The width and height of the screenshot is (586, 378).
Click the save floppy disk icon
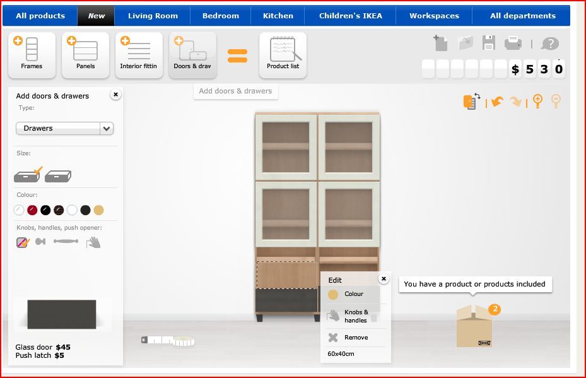[x=489, y=43]
